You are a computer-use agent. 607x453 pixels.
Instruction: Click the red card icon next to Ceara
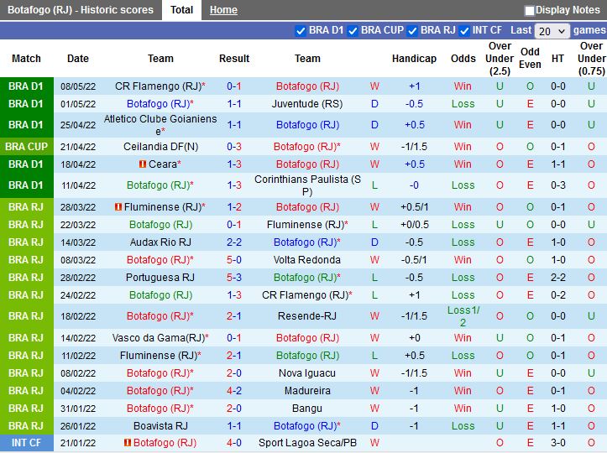coord(143,164)
